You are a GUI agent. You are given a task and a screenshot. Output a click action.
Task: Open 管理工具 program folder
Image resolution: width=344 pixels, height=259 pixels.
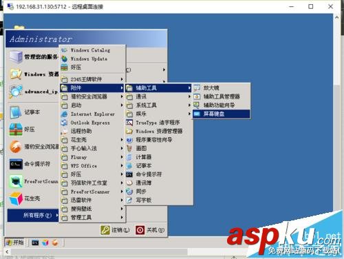(92, 218)
